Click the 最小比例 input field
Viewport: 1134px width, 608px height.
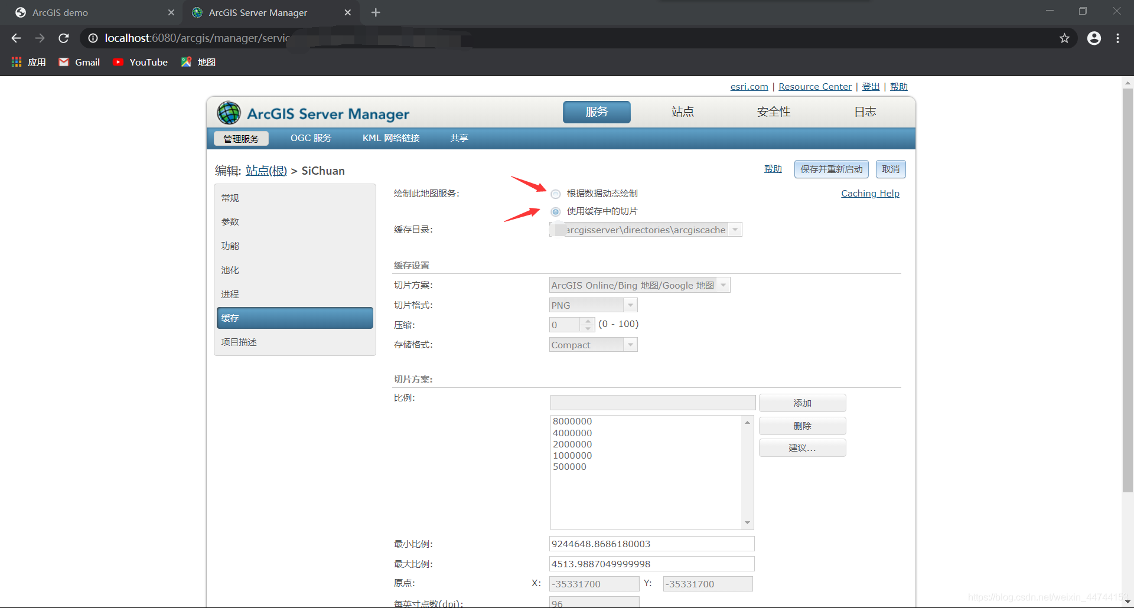[651, 544]
